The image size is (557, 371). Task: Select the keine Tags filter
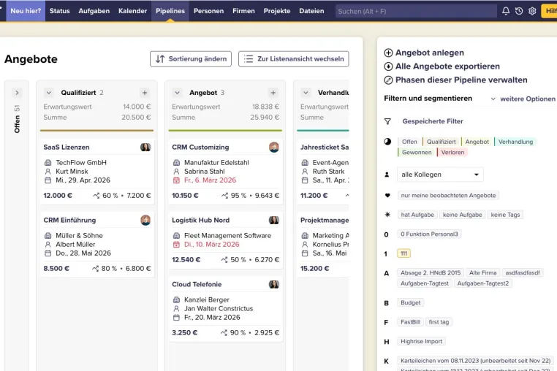tap(505, 215)
